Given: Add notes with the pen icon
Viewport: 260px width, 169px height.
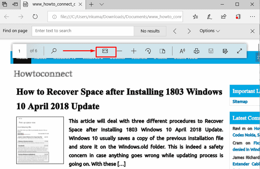Looking at the screenshot, I should pos(210,17).
